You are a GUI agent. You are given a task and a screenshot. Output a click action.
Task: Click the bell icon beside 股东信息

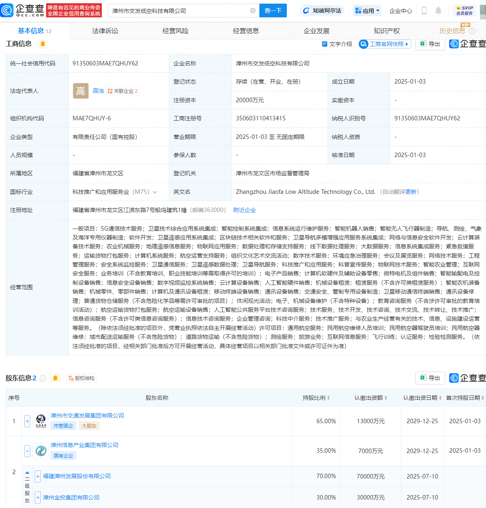click(55, 378)
